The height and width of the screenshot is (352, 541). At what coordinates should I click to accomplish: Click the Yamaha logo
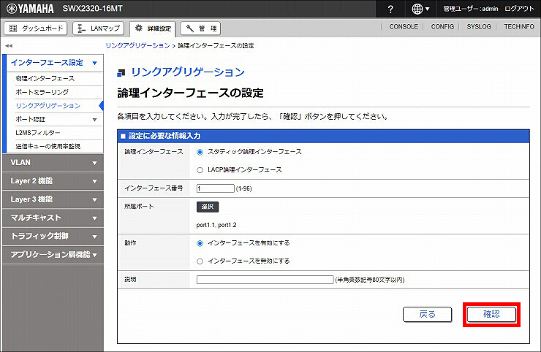[x=31, y=9]
